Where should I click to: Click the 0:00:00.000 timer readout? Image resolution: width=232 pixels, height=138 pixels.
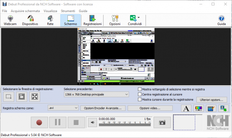coord(107,119)
